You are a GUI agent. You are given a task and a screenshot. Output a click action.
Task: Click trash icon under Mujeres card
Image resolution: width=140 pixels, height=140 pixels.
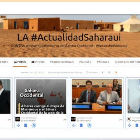137,125
